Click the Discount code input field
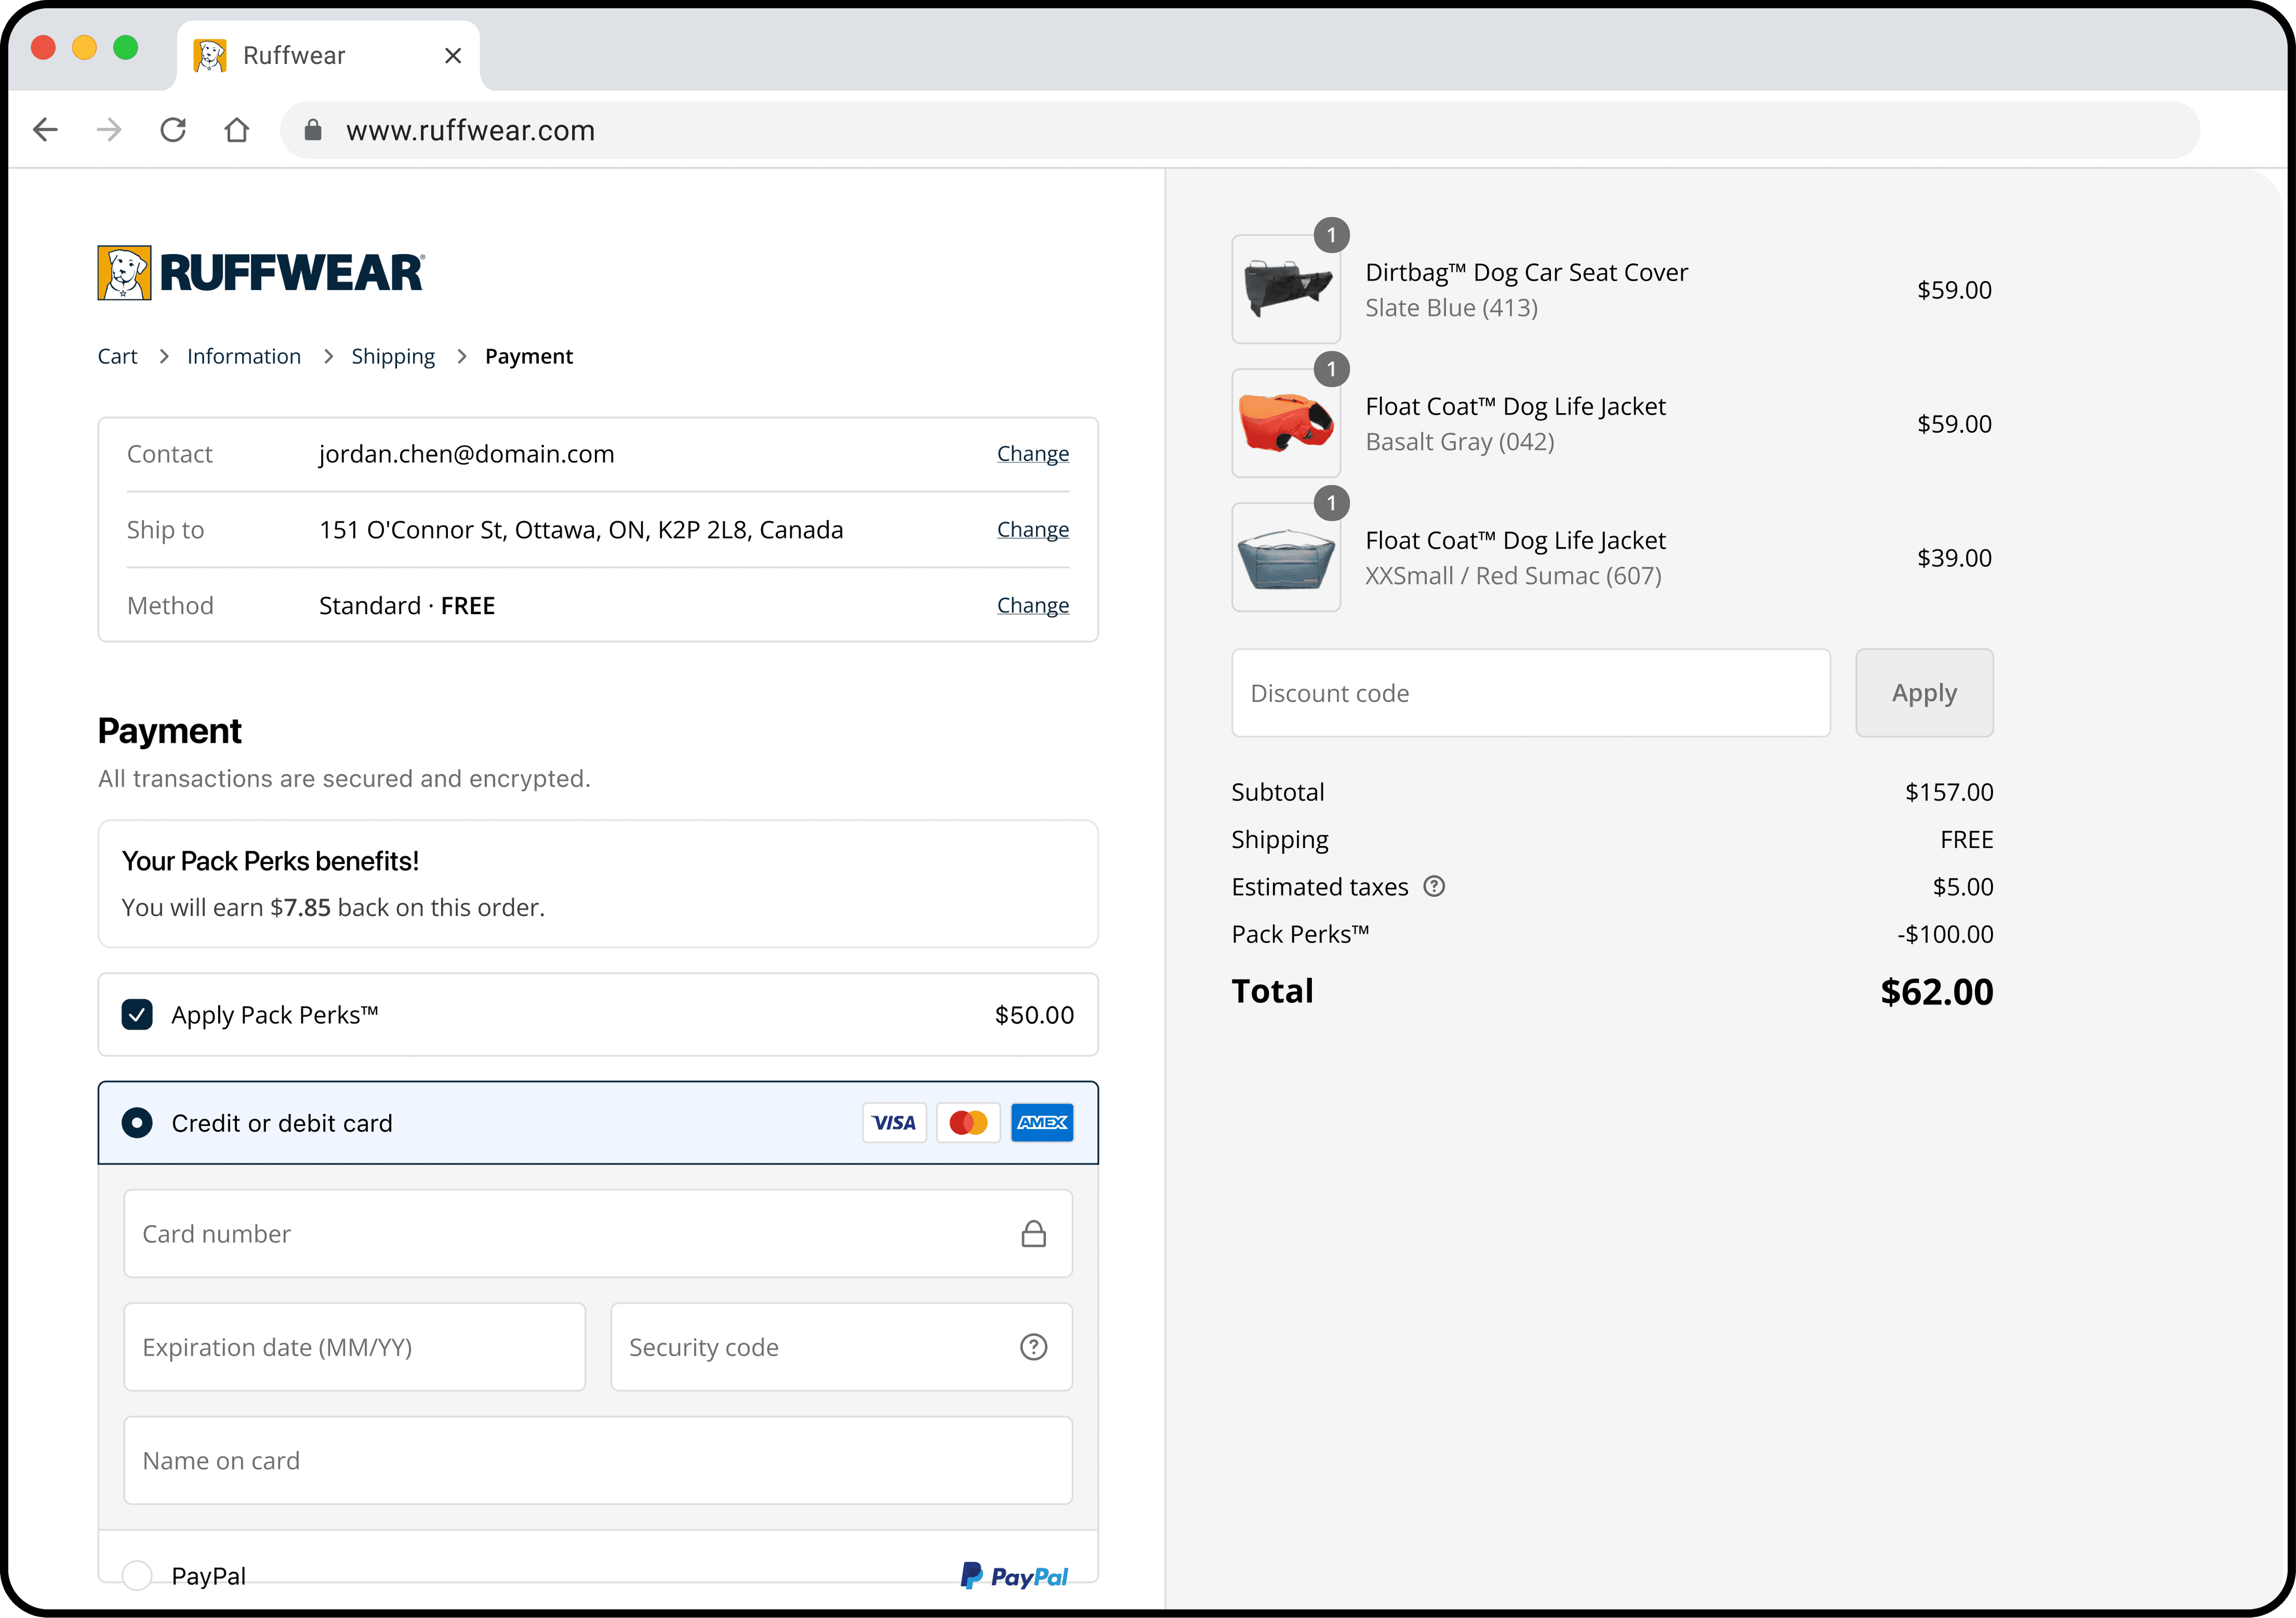 point(1530,692)
